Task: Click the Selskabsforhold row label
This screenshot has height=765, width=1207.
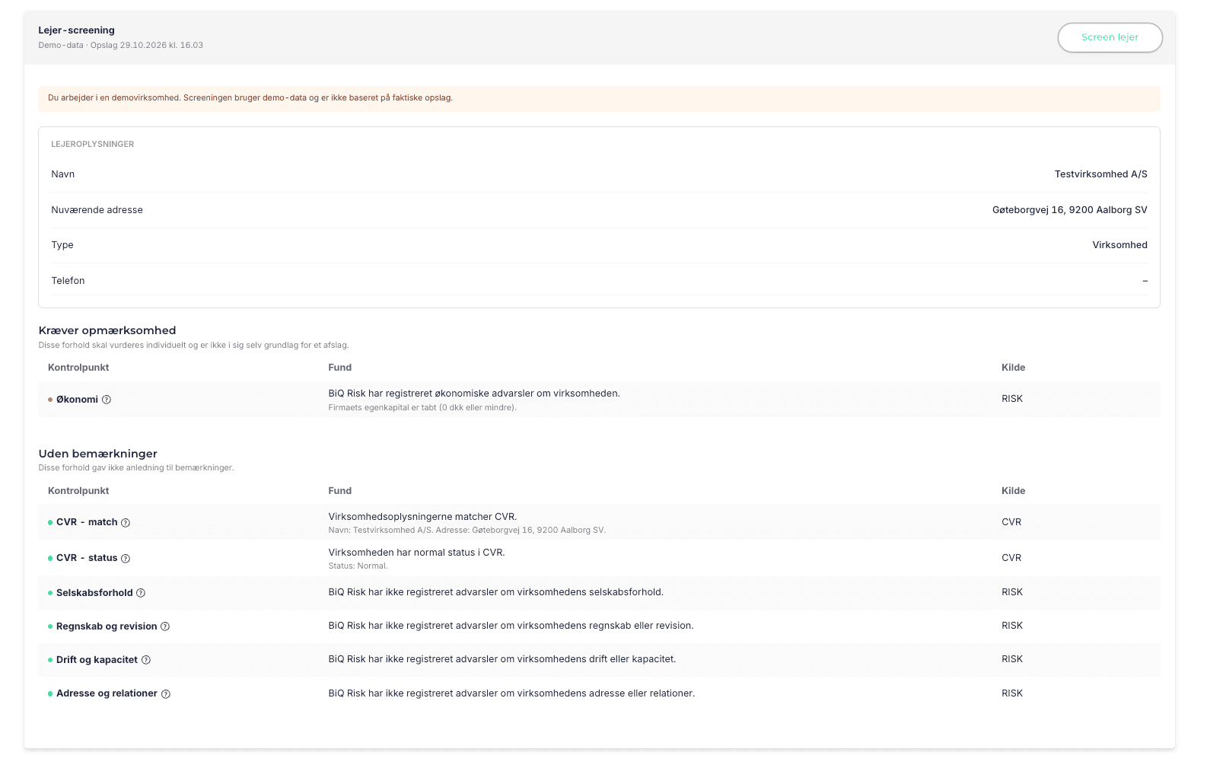Action: (94, 593)
